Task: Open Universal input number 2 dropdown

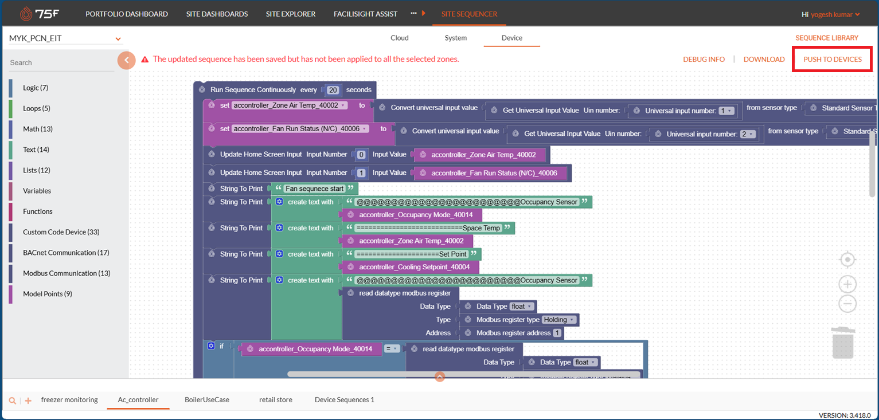Action: tap(748, 134)
